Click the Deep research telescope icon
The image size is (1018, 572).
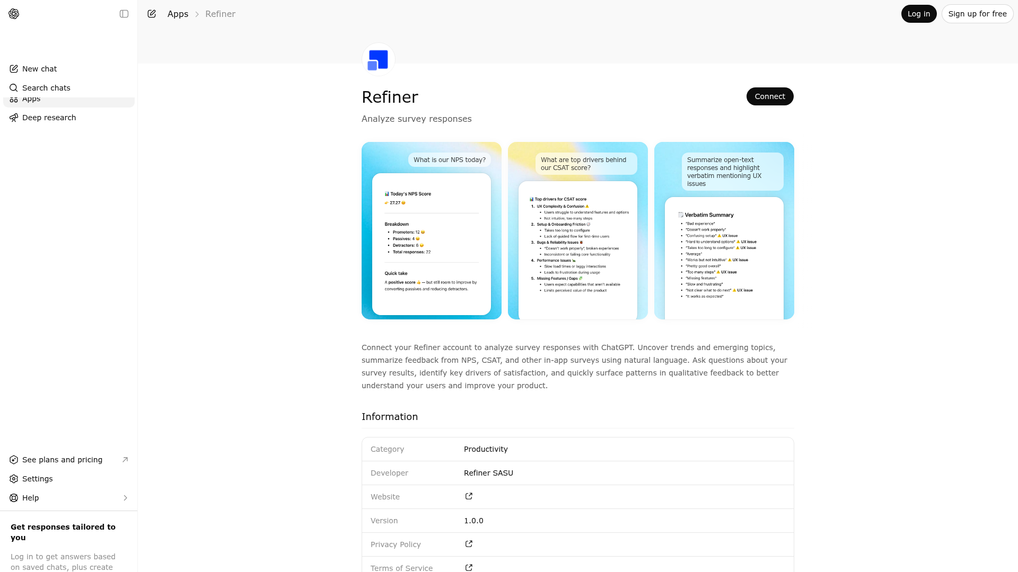coord(14,118)
